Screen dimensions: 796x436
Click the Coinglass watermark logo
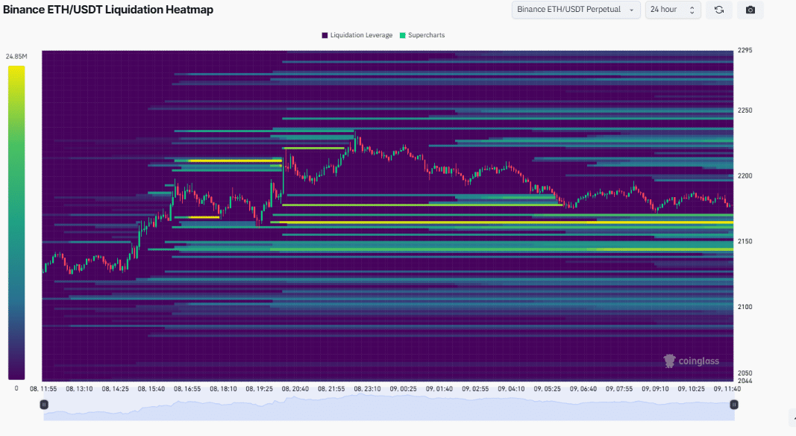692,361
